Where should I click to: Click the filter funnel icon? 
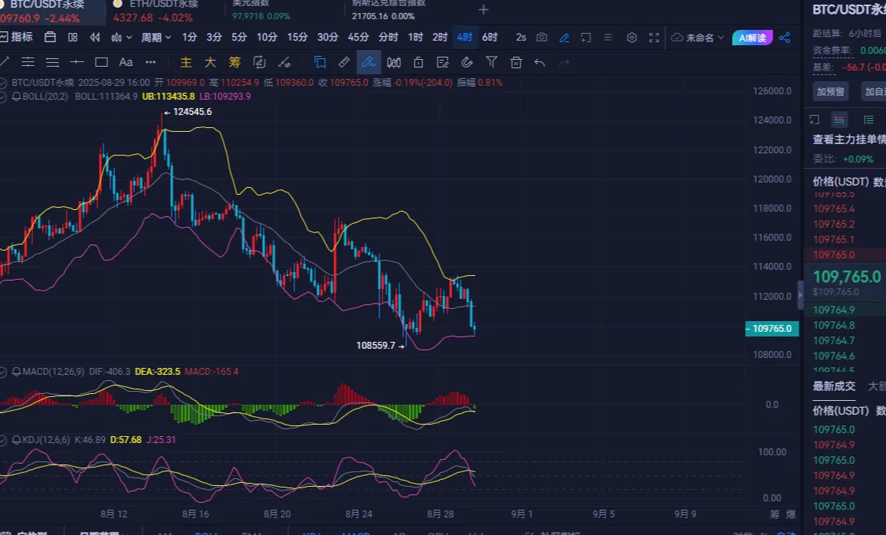tap(491, 62)
